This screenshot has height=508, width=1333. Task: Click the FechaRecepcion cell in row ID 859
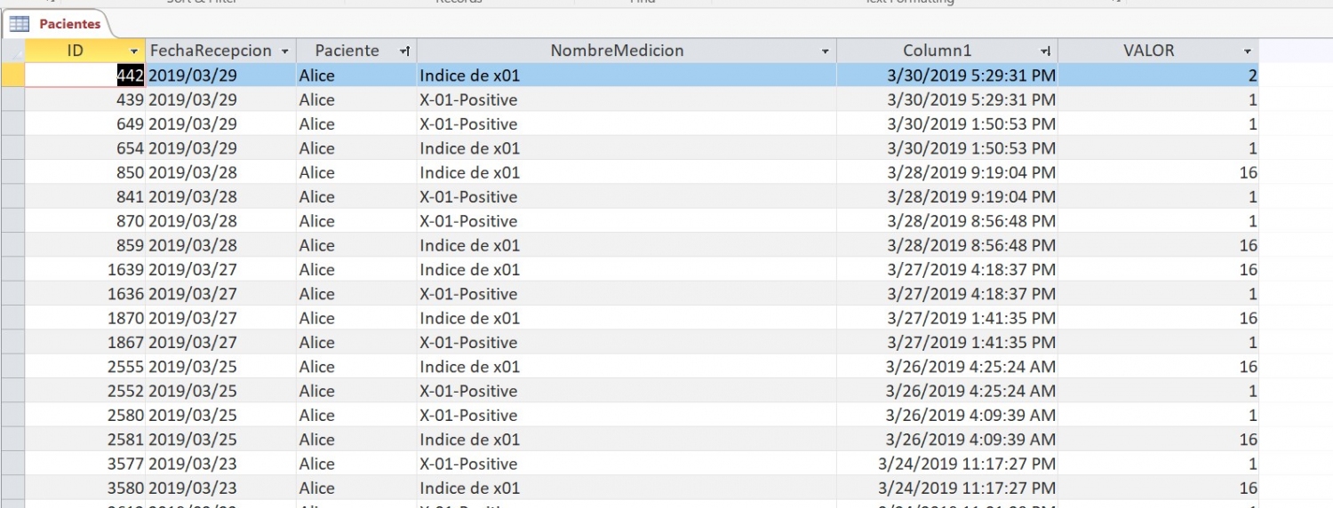click(220, 245)
